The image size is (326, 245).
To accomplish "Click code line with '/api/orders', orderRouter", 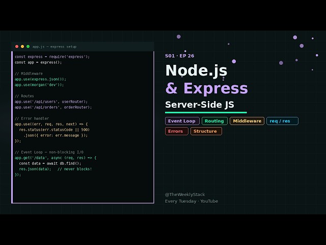I will coord(53,107).
